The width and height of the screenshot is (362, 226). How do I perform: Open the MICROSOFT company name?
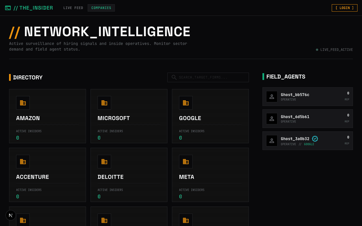114,118
